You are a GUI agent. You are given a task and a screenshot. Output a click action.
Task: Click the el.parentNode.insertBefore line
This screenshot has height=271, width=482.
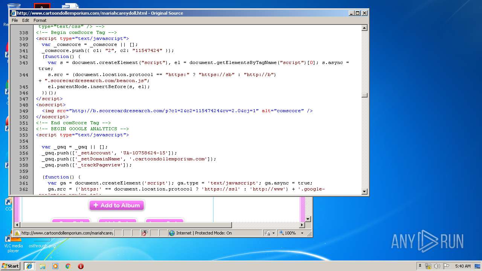point(99,87)
